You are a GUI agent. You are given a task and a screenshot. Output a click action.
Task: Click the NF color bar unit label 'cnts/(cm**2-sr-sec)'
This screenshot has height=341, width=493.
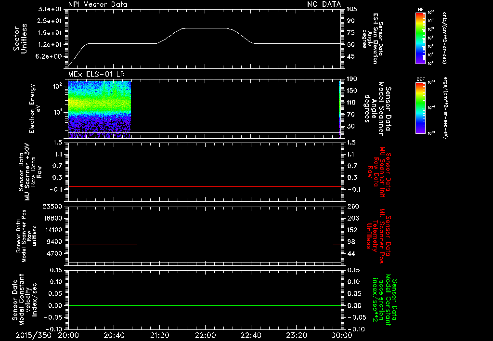point(444,38)
